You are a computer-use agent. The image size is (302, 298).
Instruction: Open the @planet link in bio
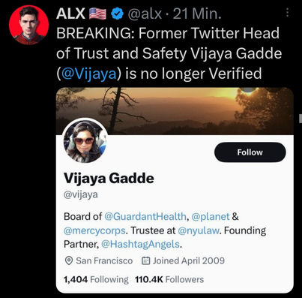coord(211,216)
